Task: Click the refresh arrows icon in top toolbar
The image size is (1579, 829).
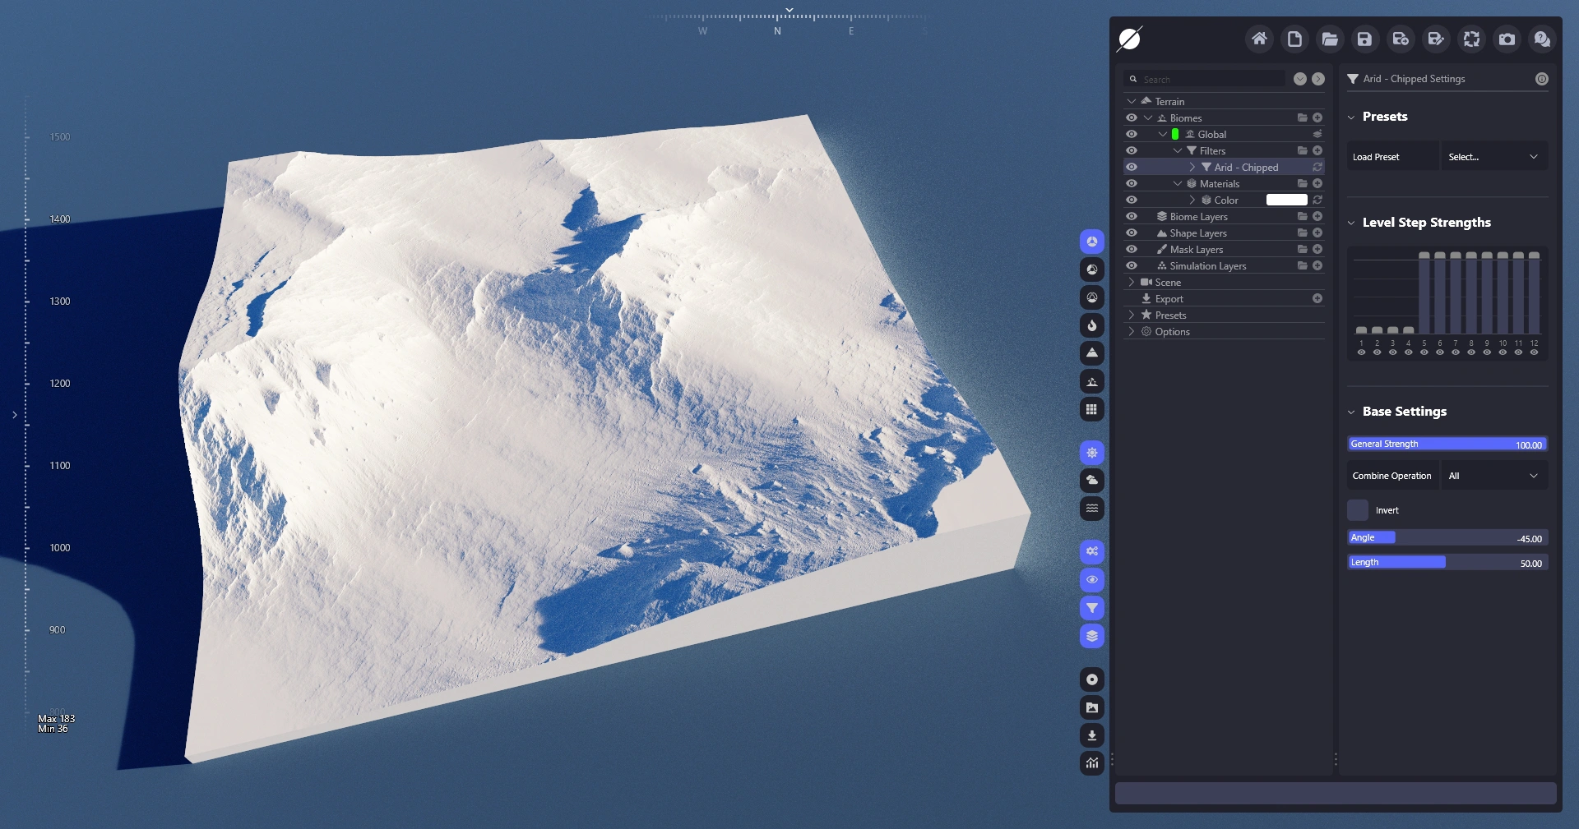Action: [x=1471, y=39]
